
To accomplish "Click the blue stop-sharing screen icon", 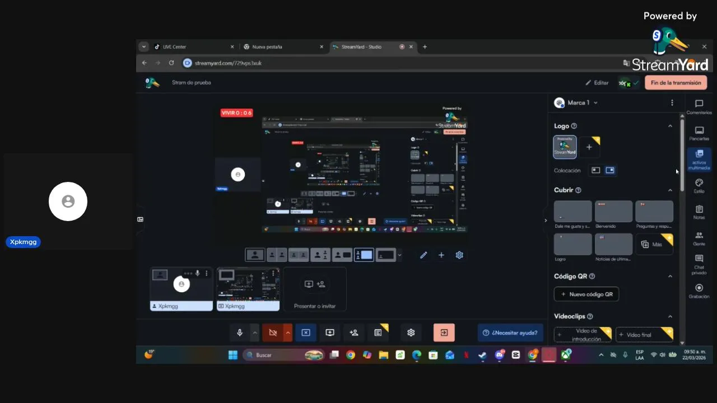I will (306, 332).
